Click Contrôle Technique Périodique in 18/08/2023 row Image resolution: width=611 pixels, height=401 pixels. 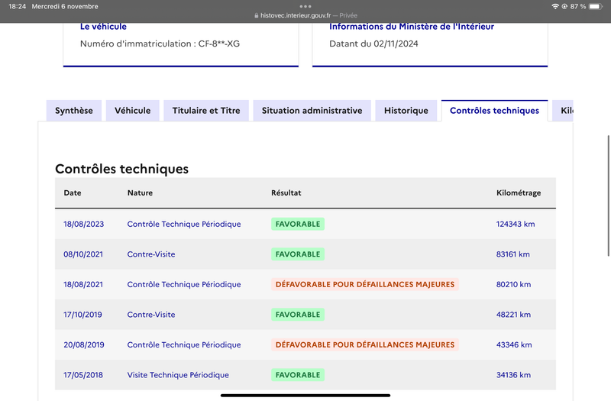coord(184,224)
